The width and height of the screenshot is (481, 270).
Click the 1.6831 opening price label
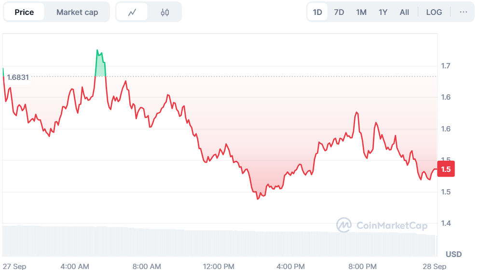tap(18, 77)
